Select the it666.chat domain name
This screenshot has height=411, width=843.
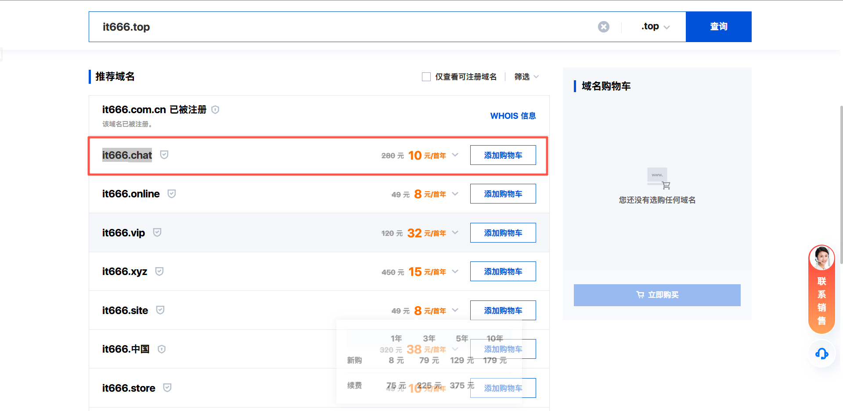coord(127,155)
